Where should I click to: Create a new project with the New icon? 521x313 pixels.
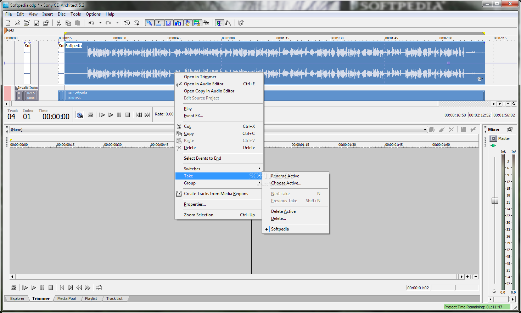(x=8, y=23)
